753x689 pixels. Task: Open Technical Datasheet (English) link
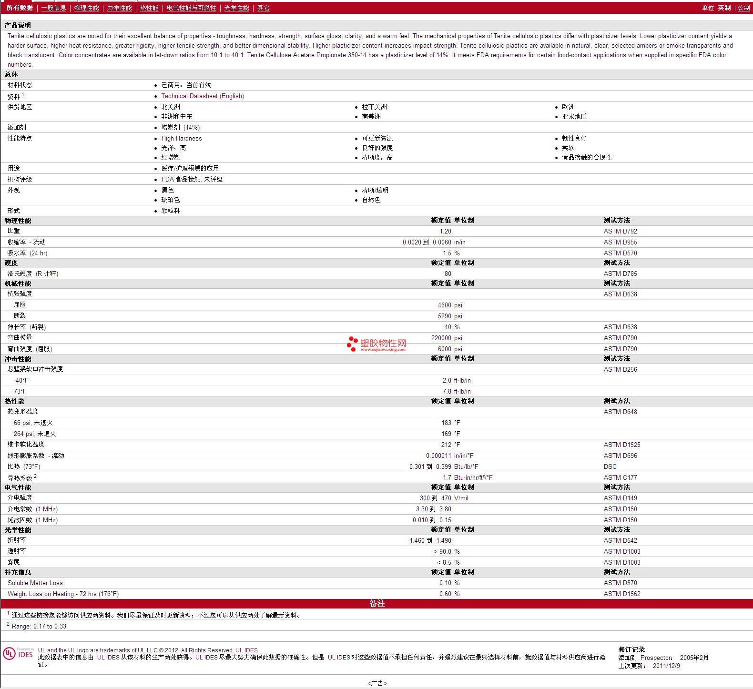pyautogui.click(x=203, y=96)
